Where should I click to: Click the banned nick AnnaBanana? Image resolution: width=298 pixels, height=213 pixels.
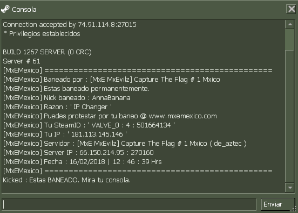click(x=111, y=98)
